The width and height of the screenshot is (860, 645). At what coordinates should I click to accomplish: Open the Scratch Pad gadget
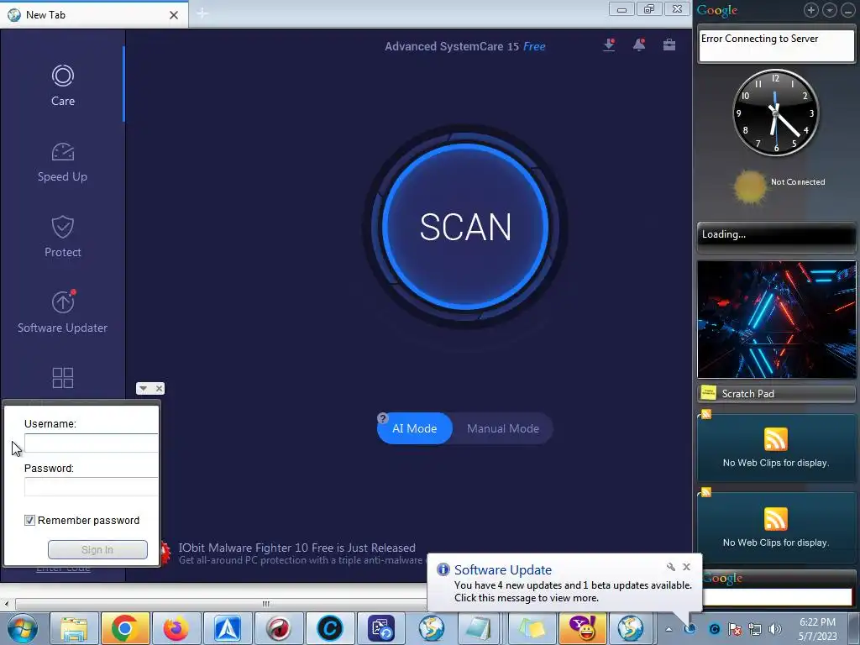(x=776, y=393)
